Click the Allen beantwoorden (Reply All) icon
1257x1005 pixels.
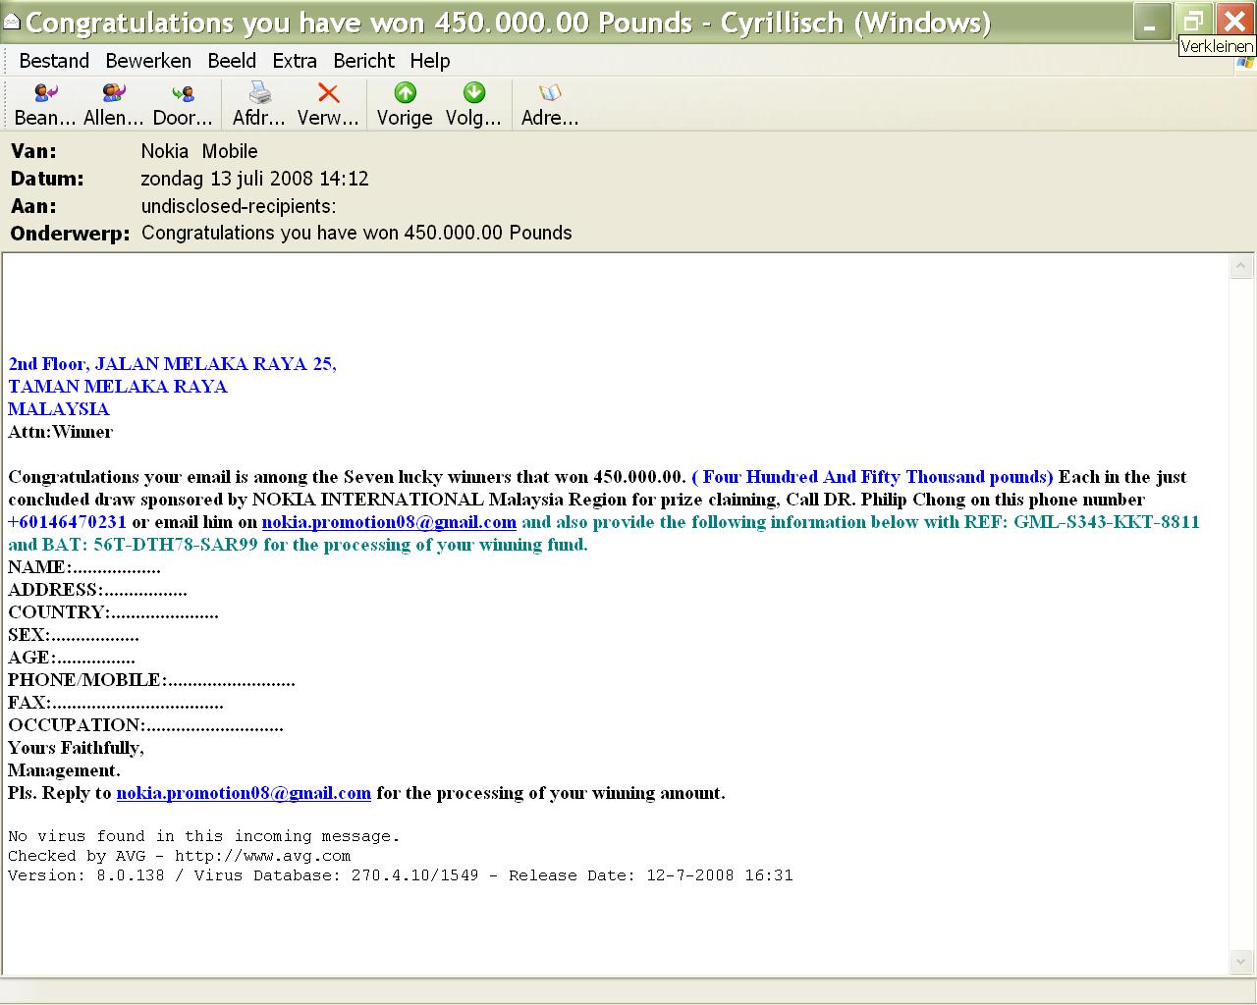(113, 94)
